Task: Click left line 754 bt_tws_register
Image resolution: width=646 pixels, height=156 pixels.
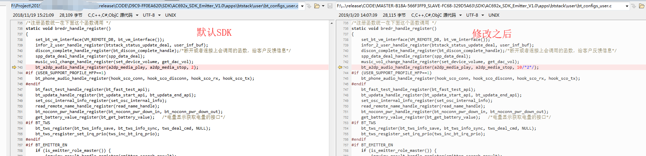Action: pos(123,128)
